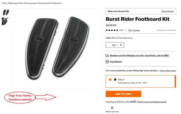The image size is (181, 114).
Task: Open See 1 reviews link
Action: click(x=134, y=30)
